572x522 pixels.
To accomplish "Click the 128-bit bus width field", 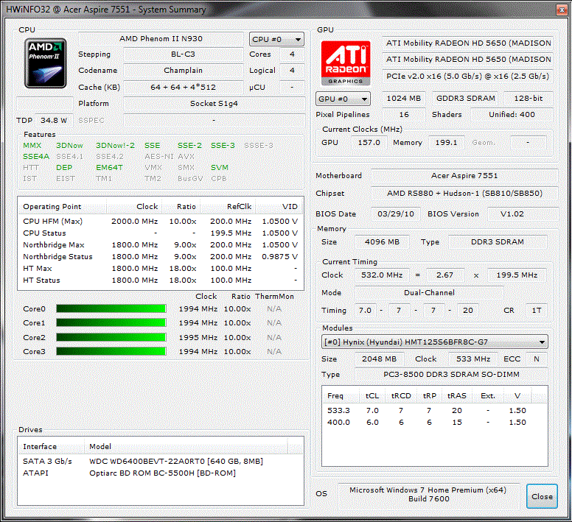I will pos(529,99).
